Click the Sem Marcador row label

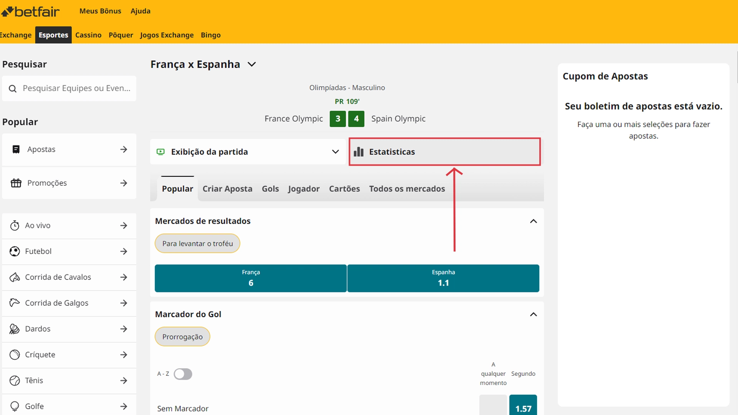183,408
